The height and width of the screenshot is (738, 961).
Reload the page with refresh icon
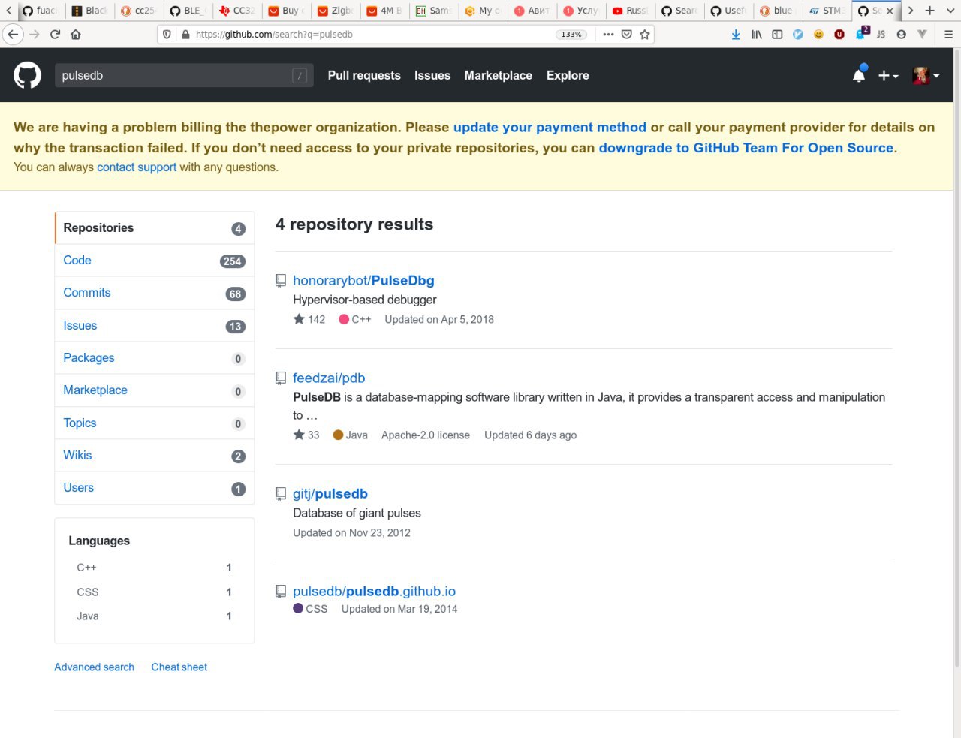click(55, 34)
